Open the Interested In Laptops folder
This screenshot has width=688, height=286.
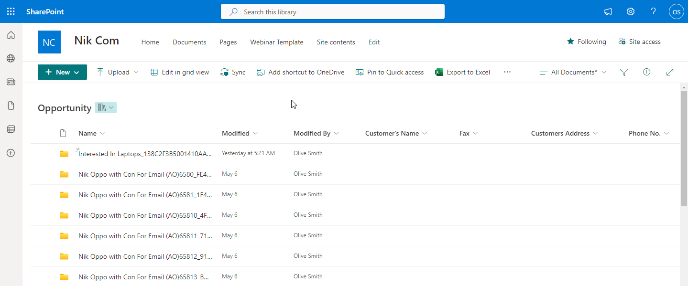144,154
